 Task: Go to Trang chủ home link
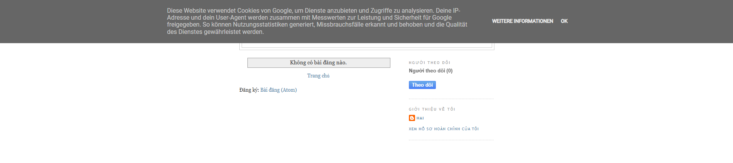318,76
